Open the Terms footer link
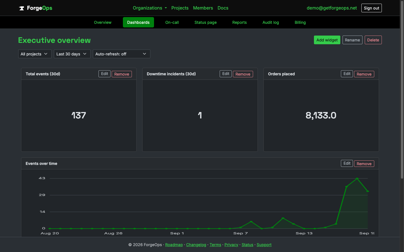Screen dimensions: 404x252 [215, 245]
